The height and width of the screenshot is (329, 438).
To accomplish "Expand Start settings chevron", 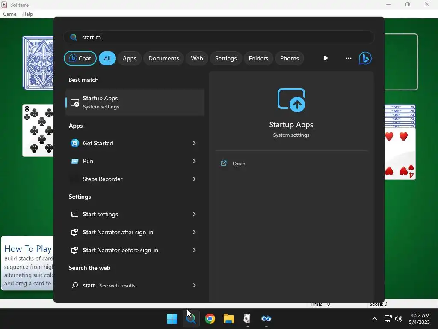I will coord(194,214).
